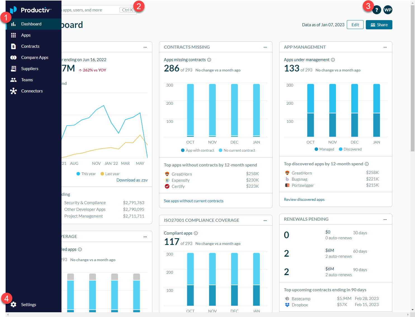Viewport: 415px width, 317px height.
Task: Expand App Management card ellipsis menu
Action: click(x=385, y=47)
